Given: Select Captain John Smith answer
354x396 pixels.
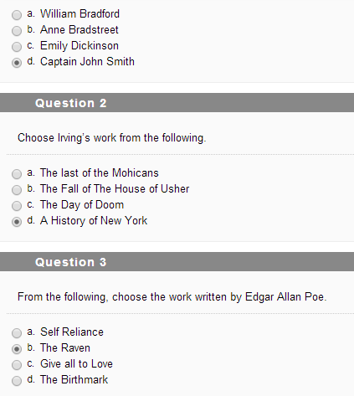Looking at the screenshot, I should tap(17, 63).
